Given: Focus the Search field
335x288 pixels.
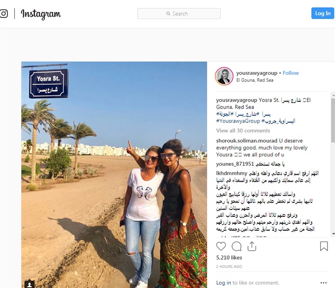Looking at the screenshot, I should point(179,13).
